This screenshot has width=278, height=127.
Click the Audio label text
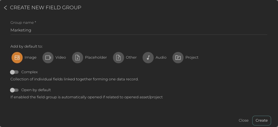[161, 58]
